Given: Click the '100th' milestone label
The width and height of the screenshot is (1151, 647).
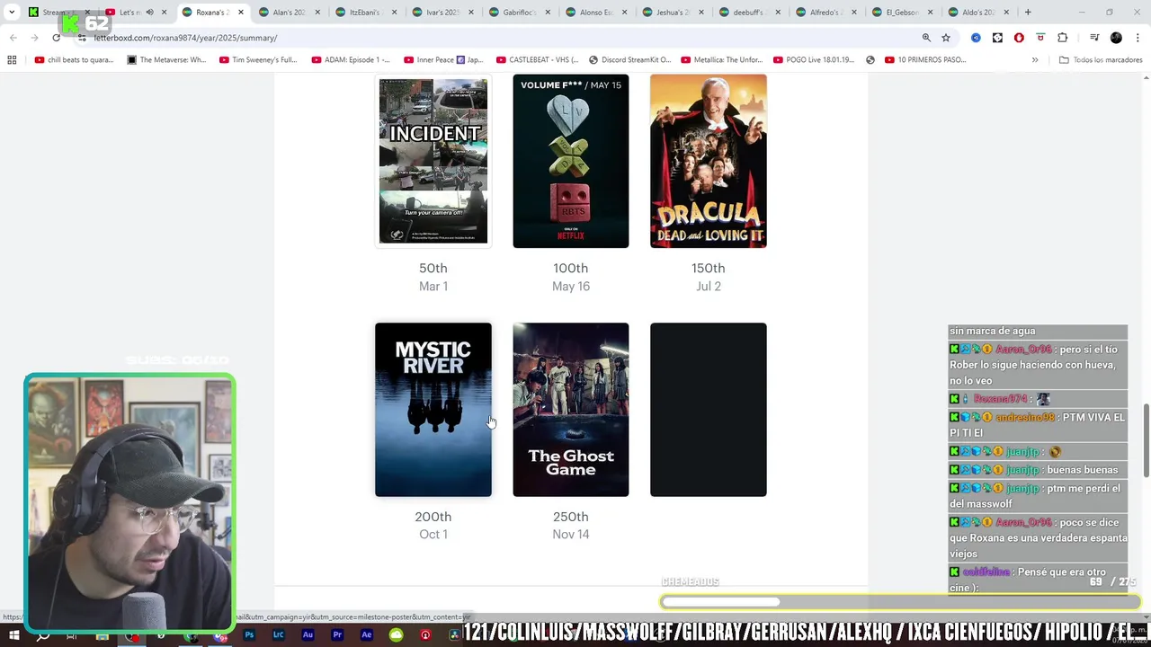Looking at the screenshot, I should coord(571,268).
